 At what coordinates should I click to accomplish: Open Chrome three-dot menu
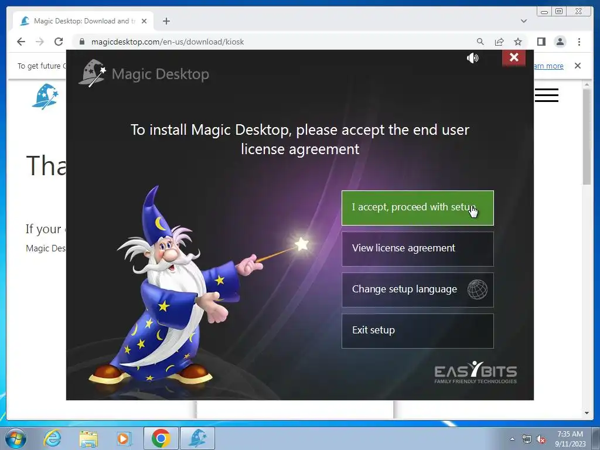click(579, 42)
